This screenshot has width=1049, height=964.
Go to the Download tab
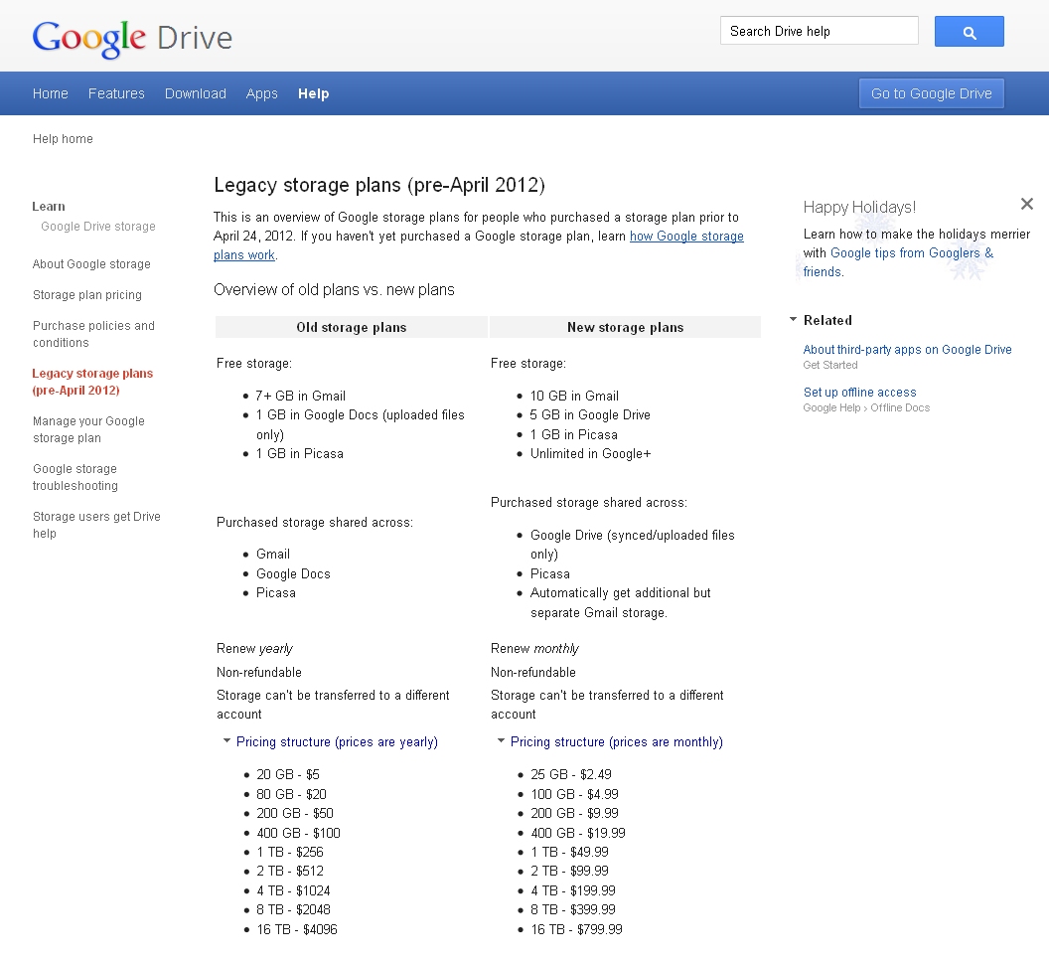point(196,93)
